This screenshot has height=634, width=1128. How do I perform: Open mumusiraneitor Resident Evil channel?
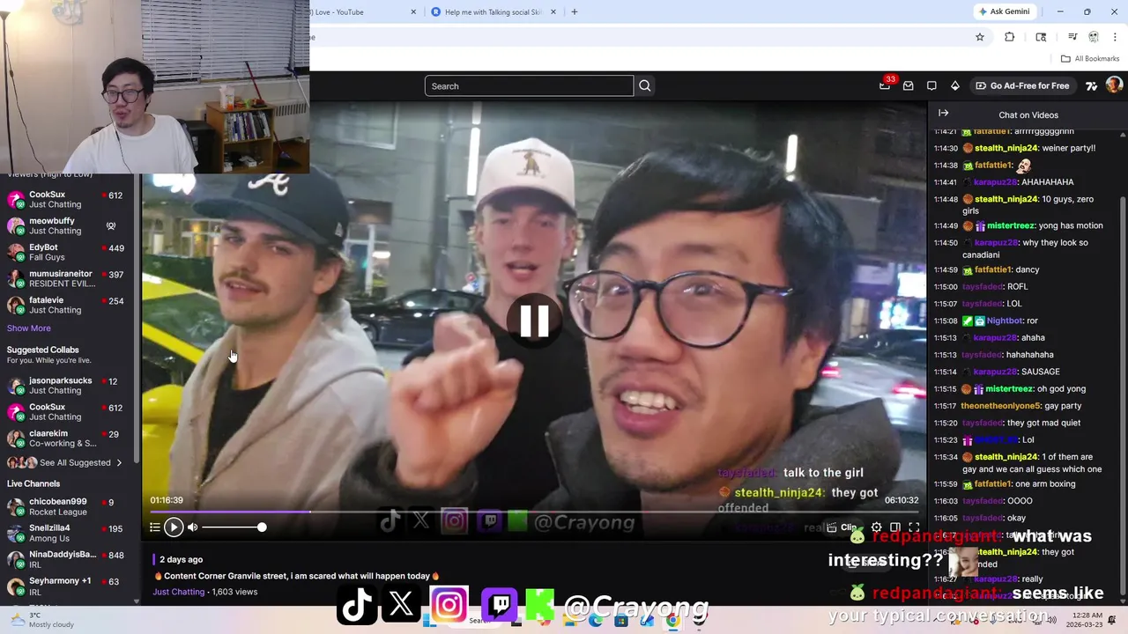(x=66, y=279)
